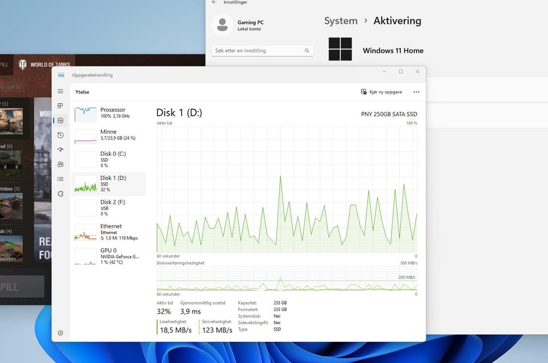
Task: Open App history from Task Manager sidebar
Action: tap(61, 135)
